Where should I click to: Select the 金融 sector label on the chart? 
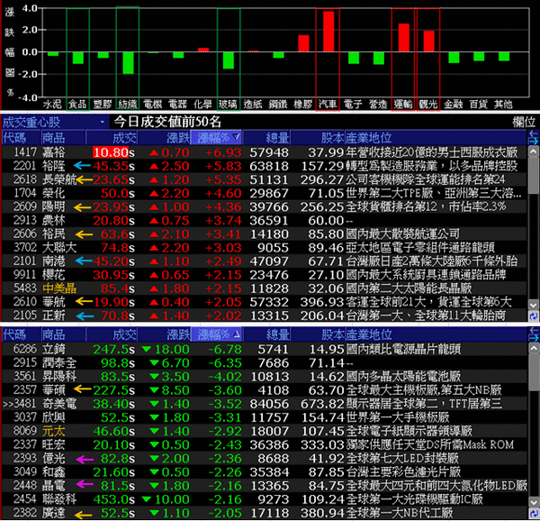(454, 105)
